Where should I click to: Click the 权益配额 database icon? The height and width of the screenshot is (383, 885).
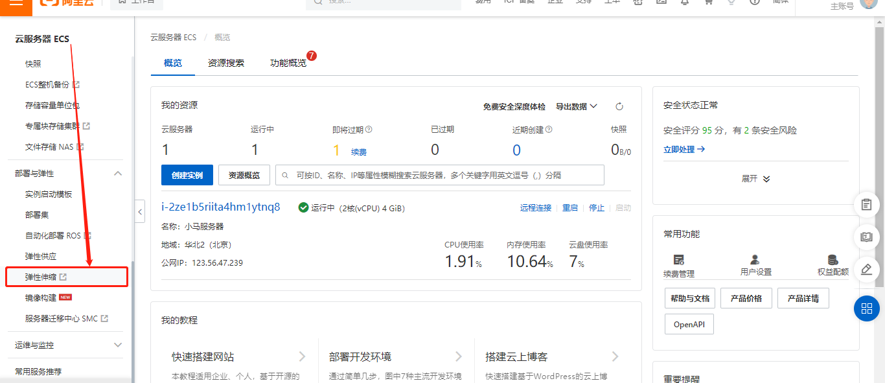click(x=833, y=260)
